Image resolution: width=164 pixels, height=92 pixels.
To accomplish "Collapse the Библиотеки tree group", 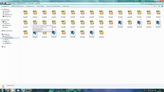I will [x=1, y=20].
